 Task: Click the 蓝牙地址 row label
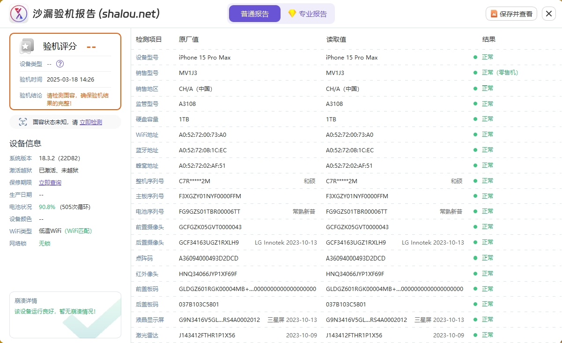(147, 150)
